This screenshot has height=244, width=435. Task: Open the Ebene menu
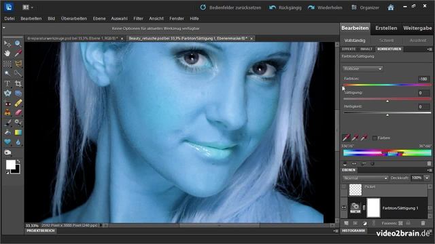(x=99, y=18)
